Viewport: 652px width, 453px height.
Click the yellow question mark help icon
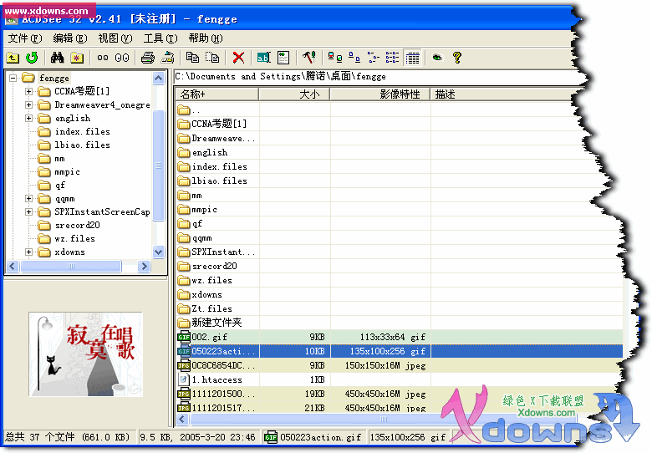pos(457,58)
